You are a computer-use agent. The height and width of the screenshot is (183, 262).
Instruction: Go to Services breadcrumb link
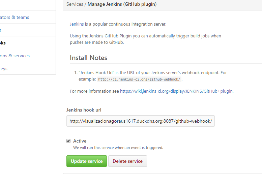(x=75, y=4)
